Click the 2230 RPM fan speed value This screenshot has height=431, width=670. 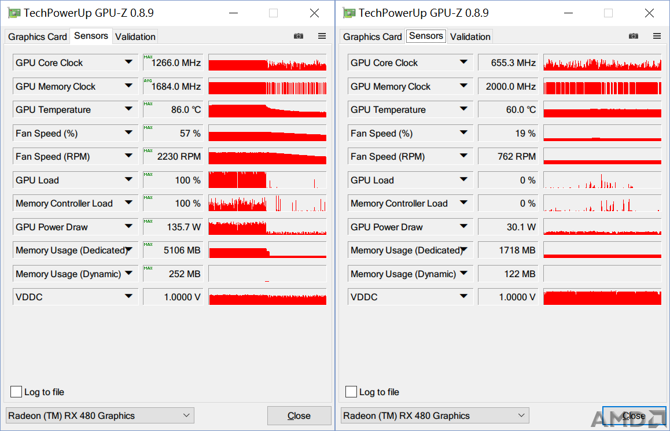point(173,156)
